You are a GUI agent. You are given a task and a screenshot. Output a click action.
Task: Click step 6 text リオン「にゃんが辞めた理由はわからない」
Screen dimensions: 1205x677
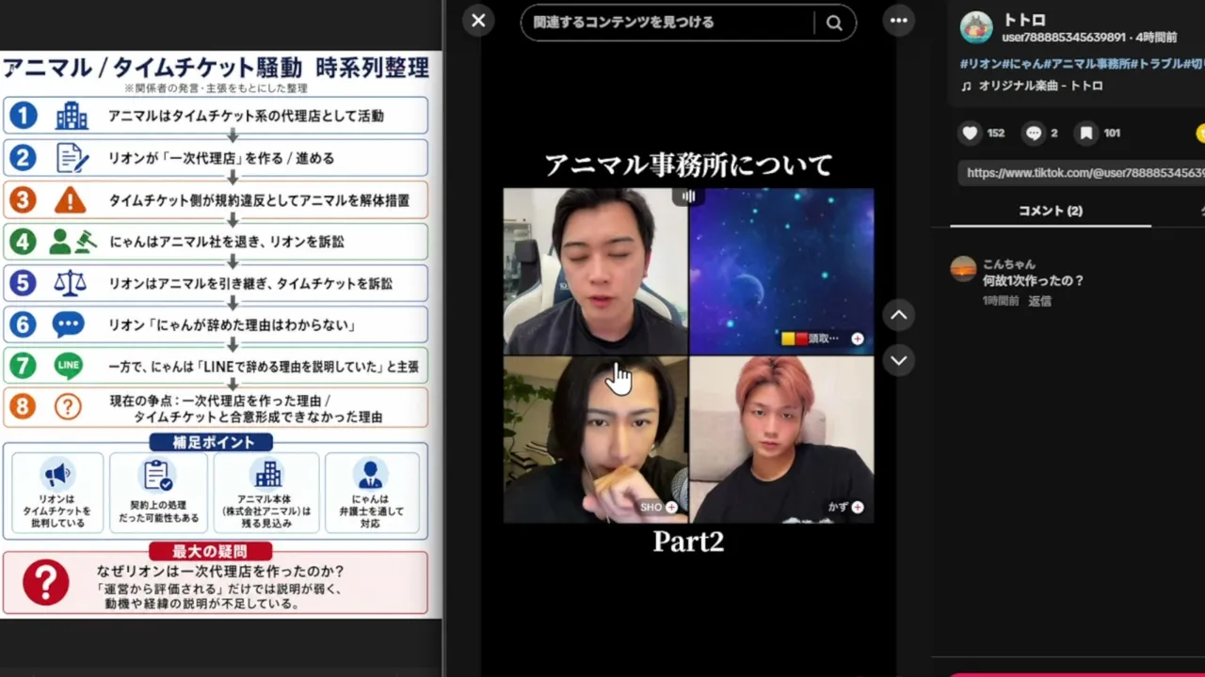232,325
